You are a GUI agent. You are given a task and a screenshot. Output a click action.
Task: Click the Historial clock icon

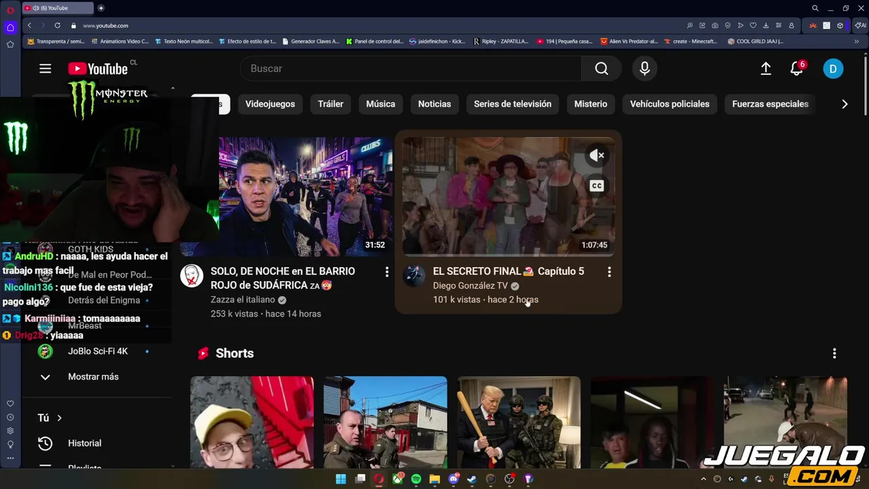pos(45,443)
